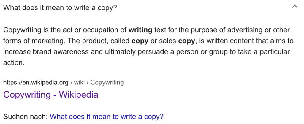Click the 'wiki' breadcrumb segment
This screenshot has width=304, height=124.
(80, 83)
